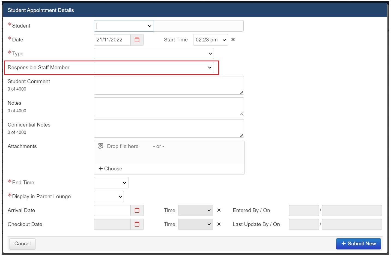Open the Checkout Date calendar icon
The width and height of the screenshot is (391, 256).
point(137,224)
